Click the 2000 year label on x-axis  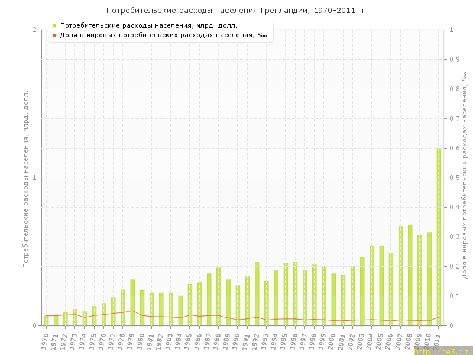tap(332, 341)
